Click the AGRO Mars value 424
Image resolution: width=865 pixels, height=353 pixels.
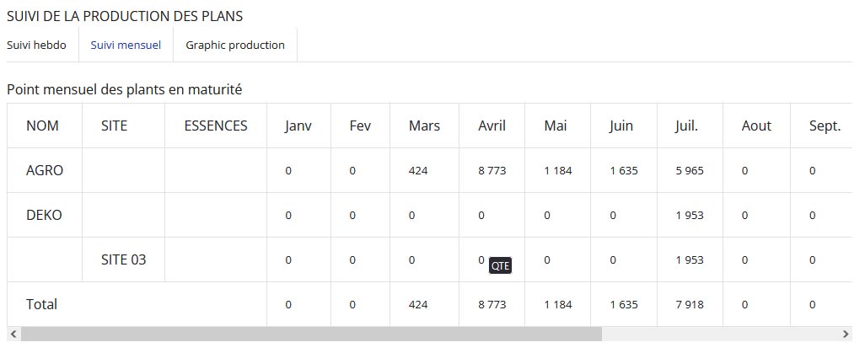[418, 170]
